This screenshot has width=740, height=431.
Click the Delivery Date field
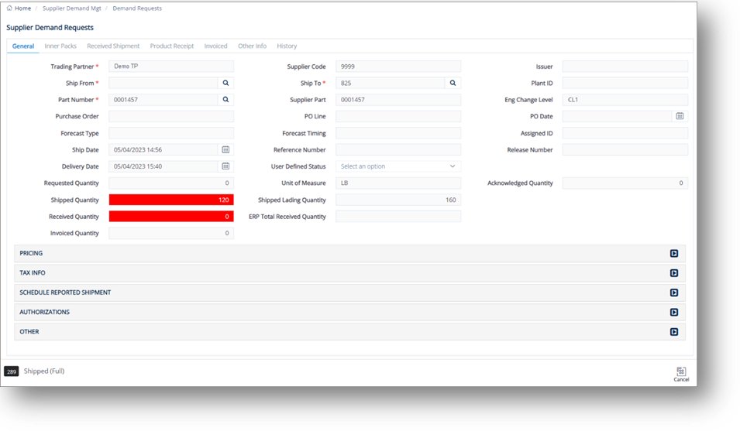point(163,166)
